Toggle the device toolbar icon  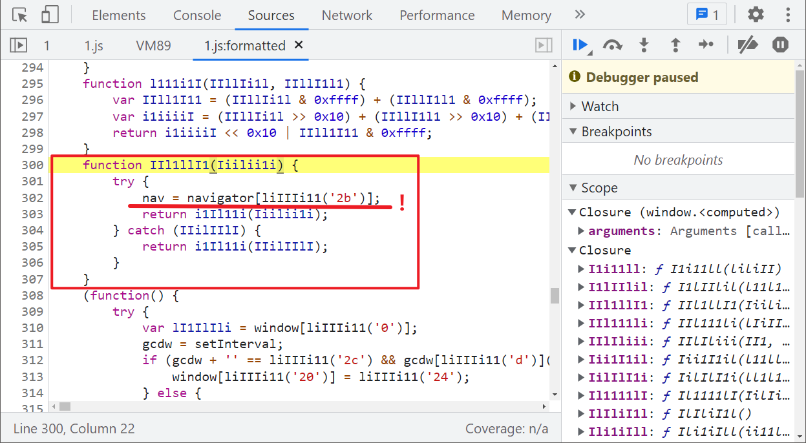pos(50,15)
